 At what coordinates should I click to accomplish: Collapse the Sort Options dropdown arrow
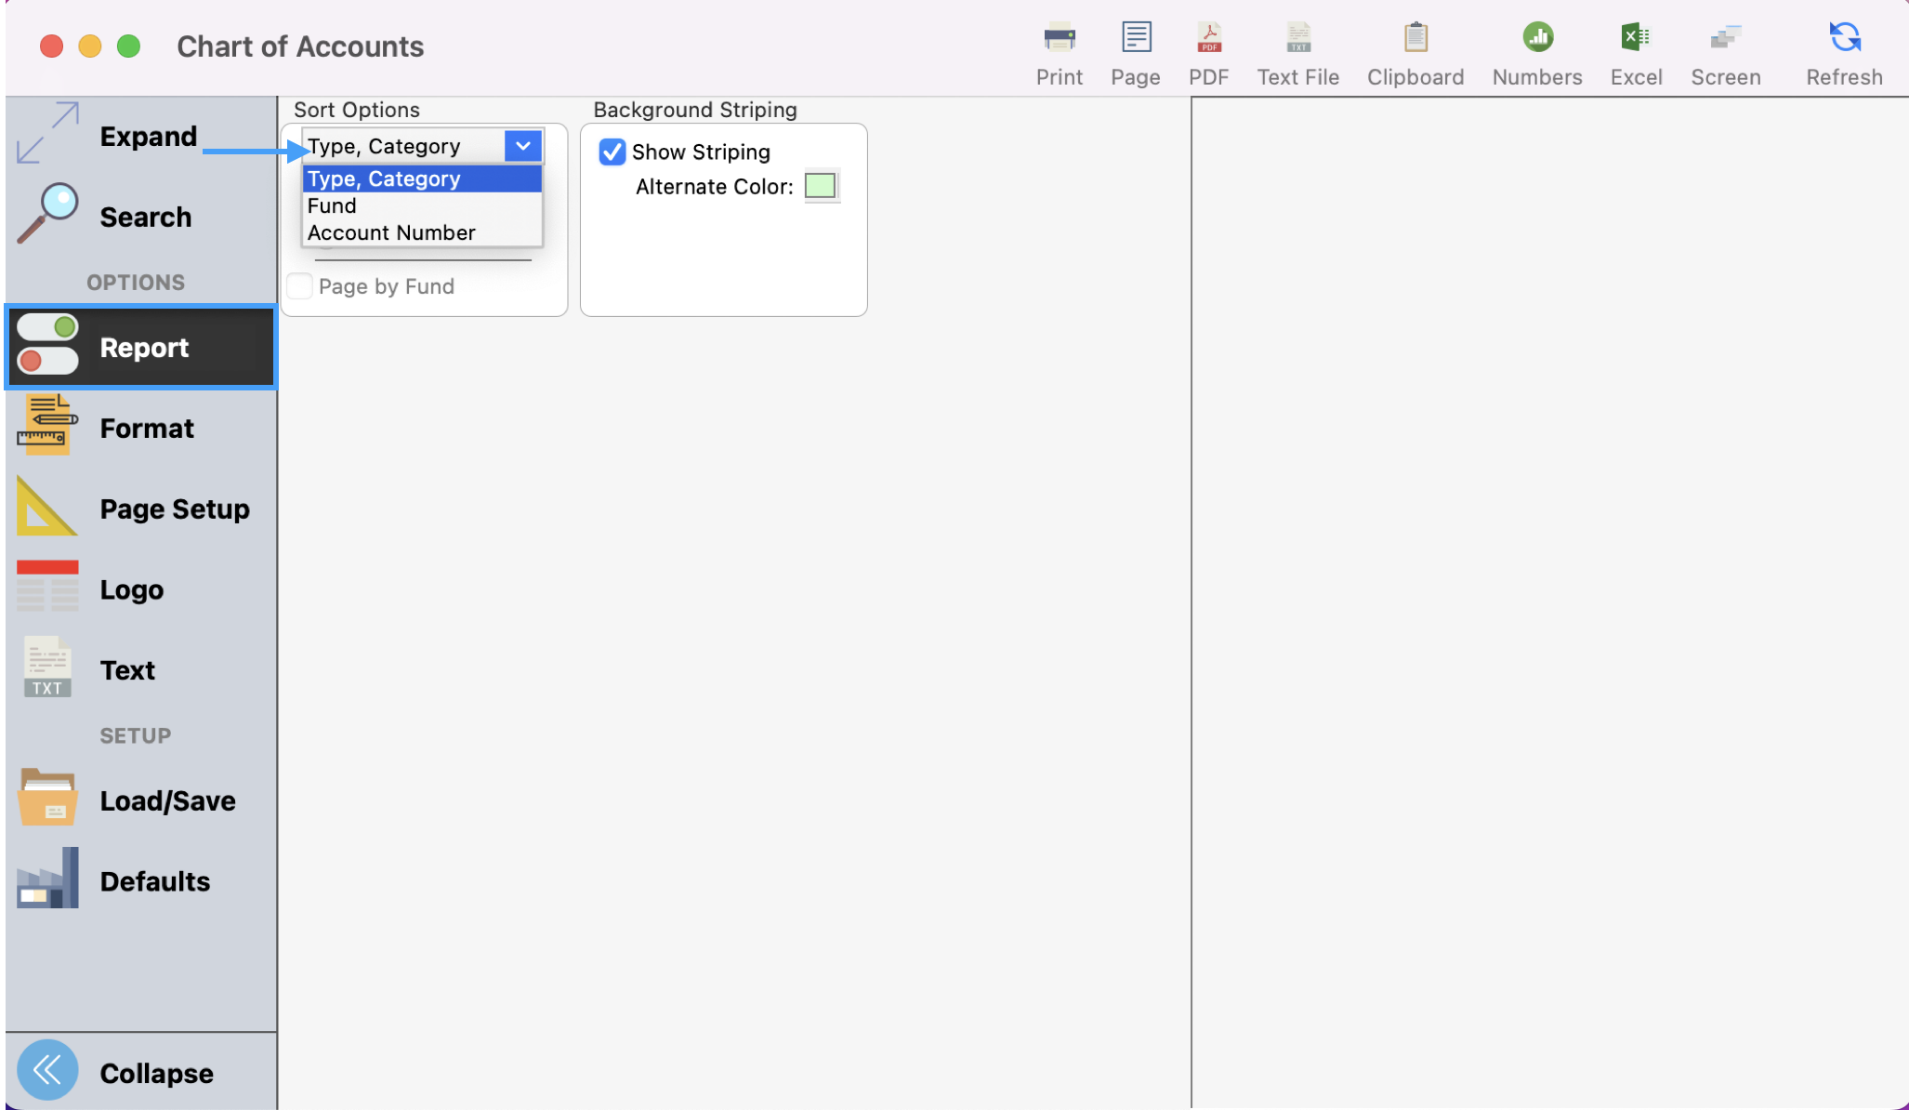click(523, 146)
